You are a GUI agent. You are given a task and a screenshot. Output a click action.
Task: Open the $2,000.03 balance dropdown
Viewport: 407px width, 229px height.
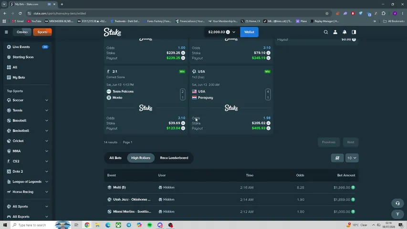coord(222,32)
